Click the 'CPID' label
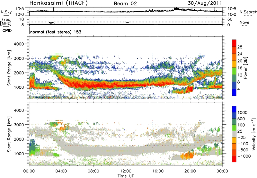This screenshot has width=257, height=178. coord(7,31)
